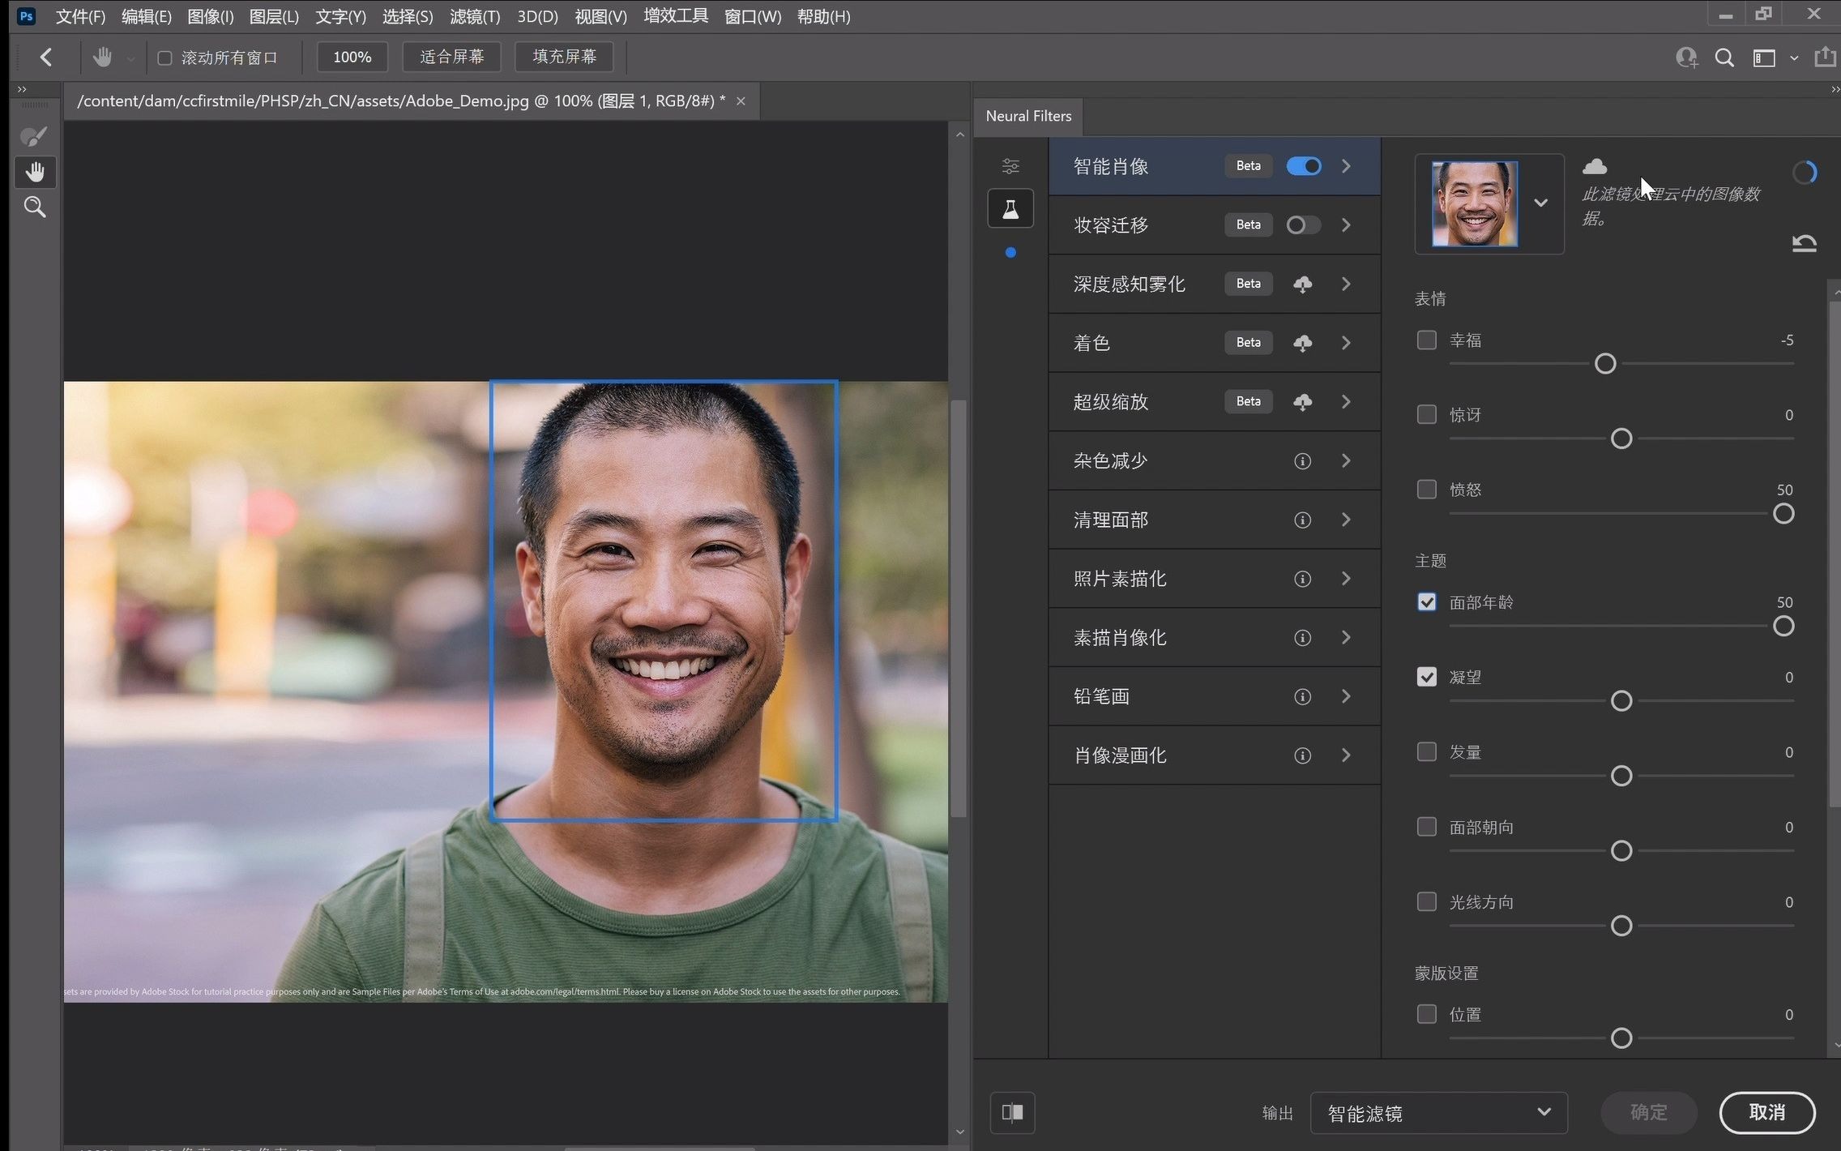This screenshot has height=1151, width=1841.
Task: Enable the 妆容迁移 filter toggle
Action: point(1303,225)
